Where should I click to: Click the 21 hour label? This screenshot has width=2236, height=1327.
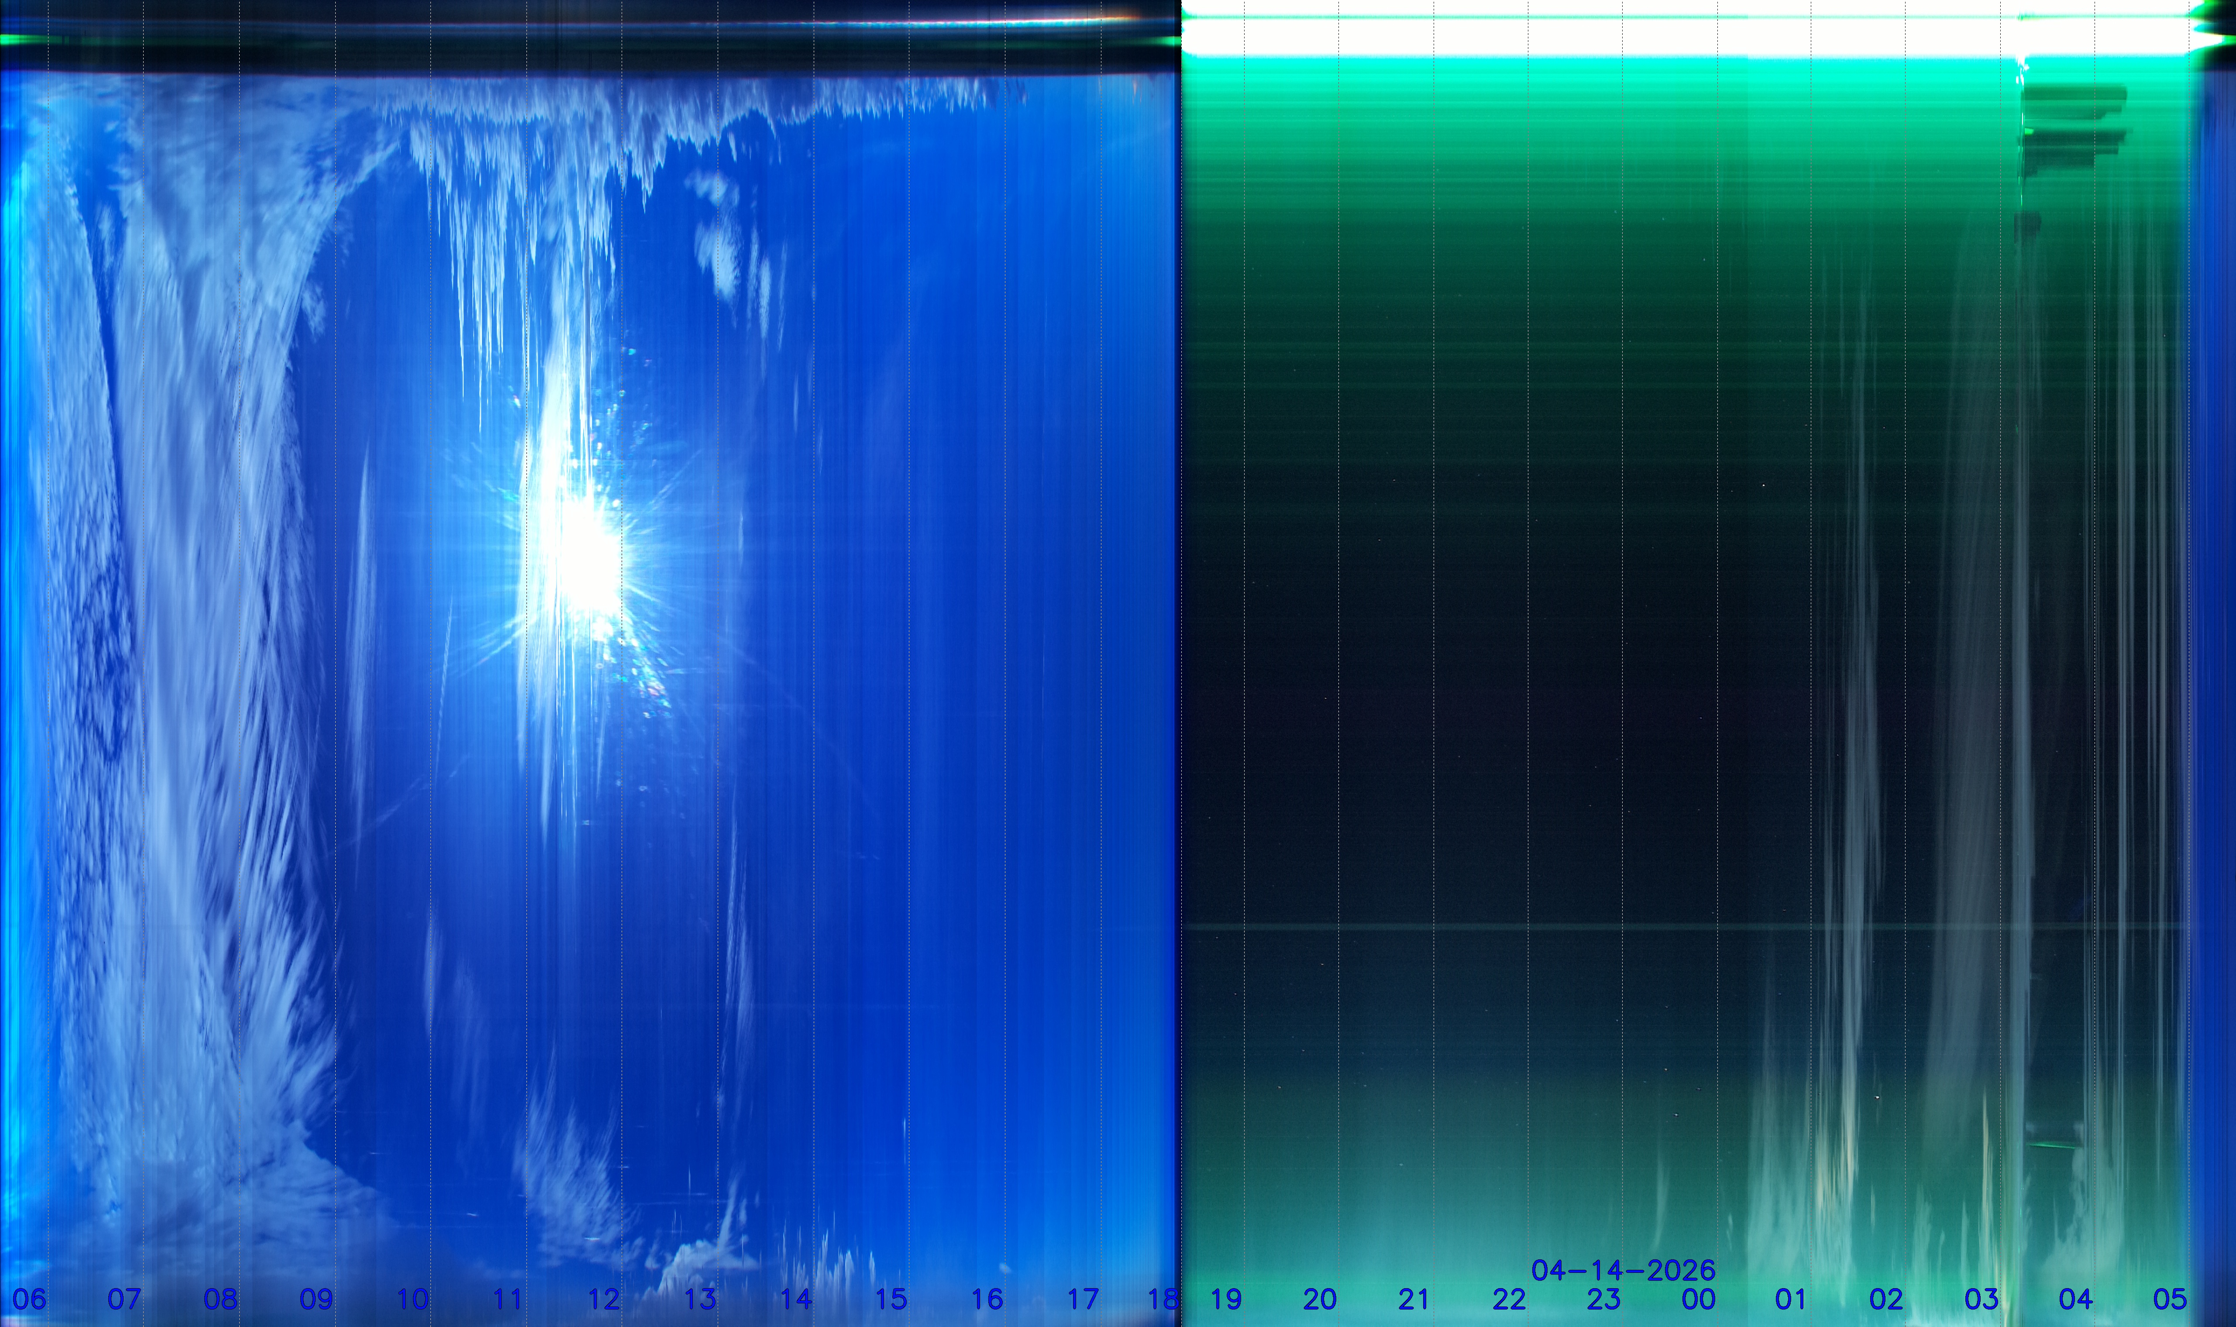tap(1414, 1298)
